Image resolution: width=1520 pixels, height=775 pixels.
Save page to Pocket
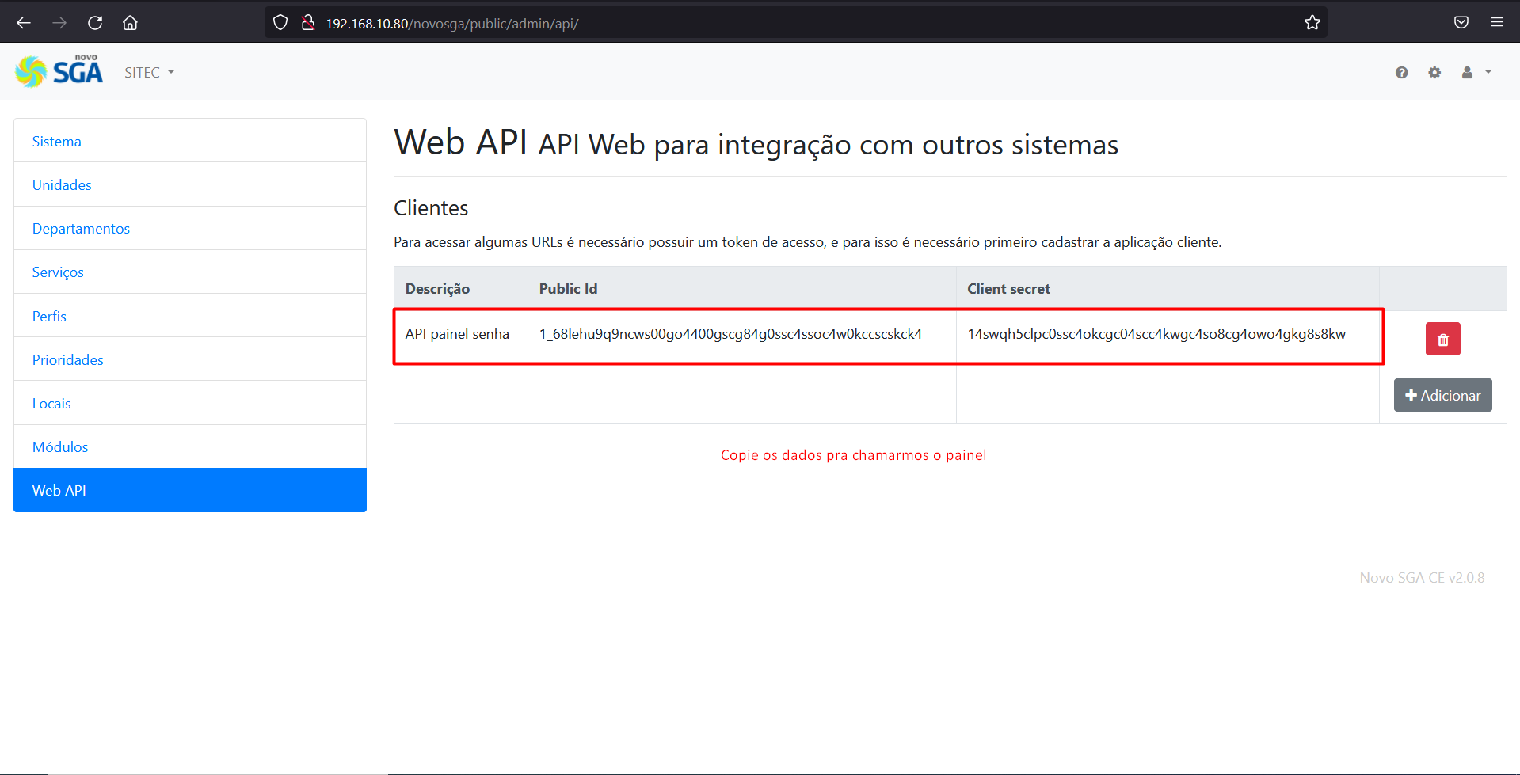[x=1461, y=23]
